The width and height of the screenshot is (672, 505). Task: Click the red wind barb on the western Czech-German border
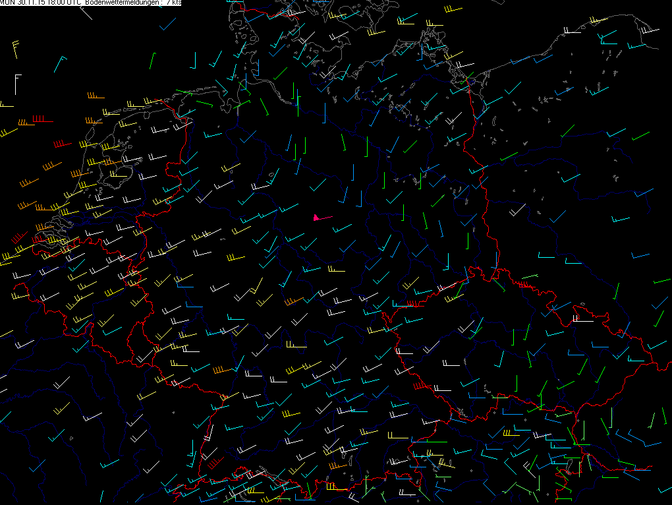pyautogui.click(x=414, y=304)
